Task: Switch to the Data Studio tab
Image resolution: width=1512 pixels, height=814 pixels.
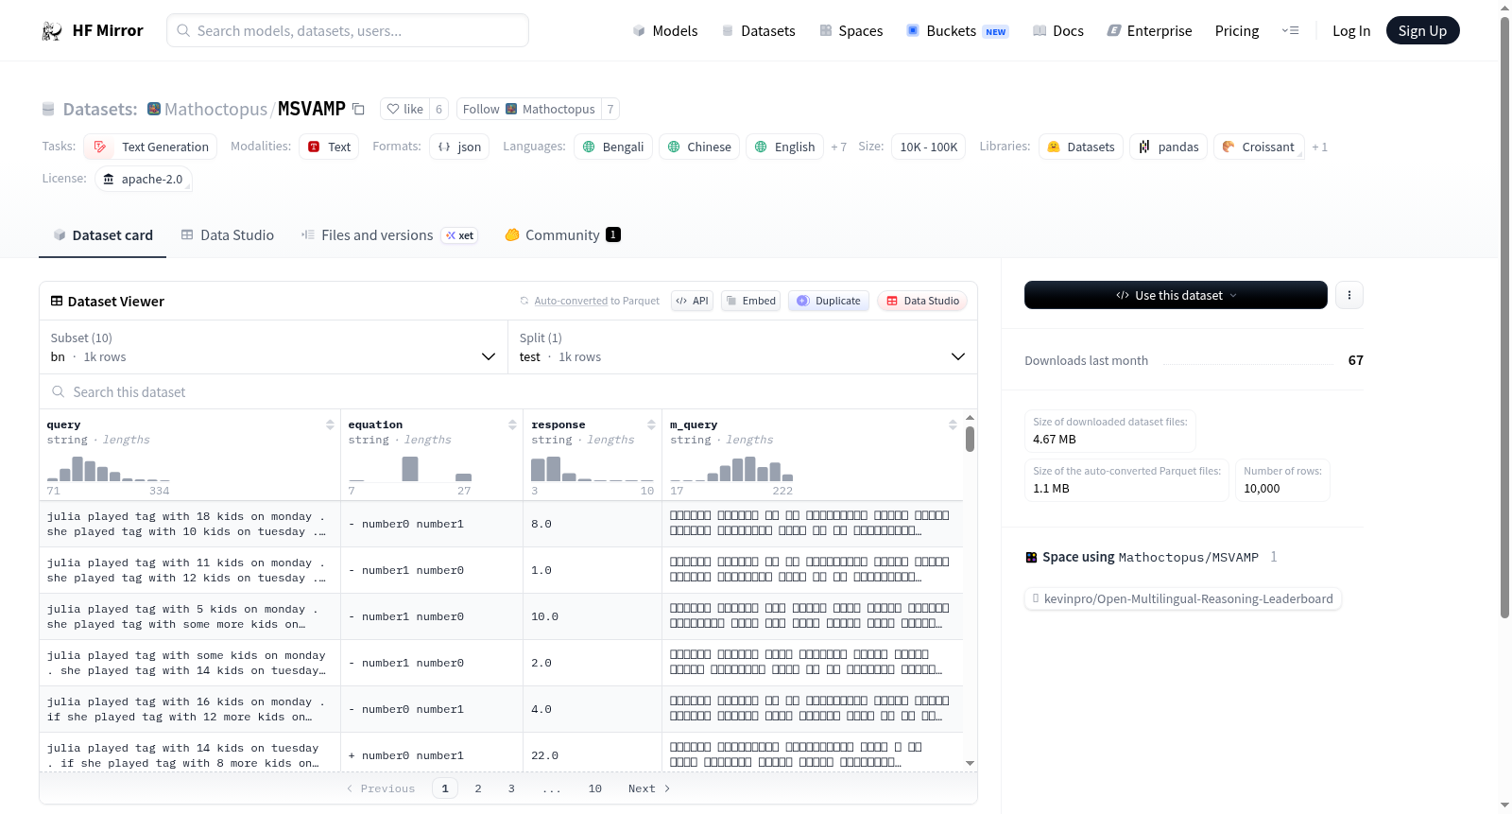Action: point(228,235)
